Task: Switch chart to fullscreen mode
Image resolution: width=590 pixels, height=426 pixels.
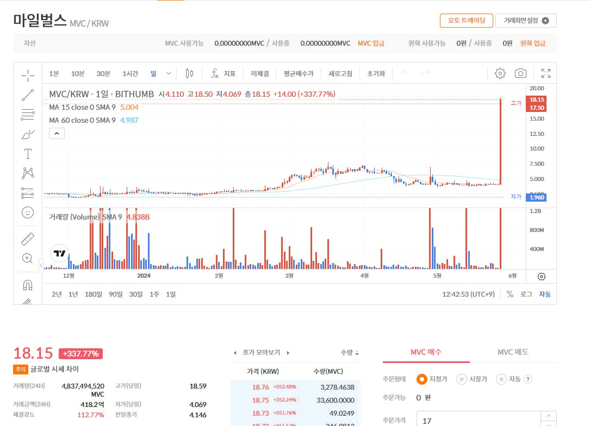Action: (545, 73)
